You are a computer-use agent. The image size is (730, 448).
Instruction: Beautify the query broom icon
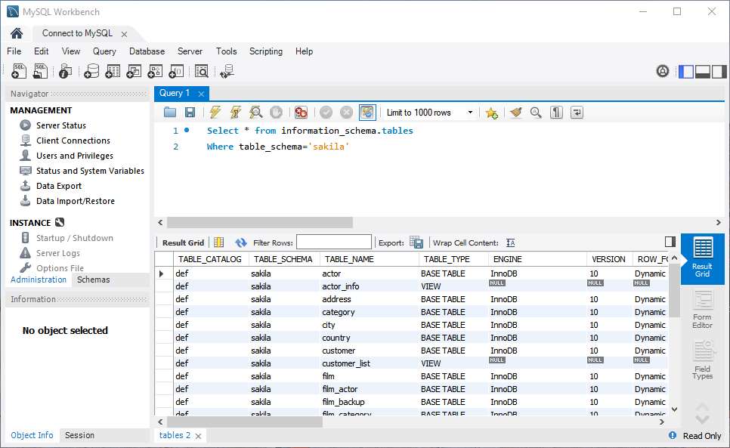click(516, 112)
